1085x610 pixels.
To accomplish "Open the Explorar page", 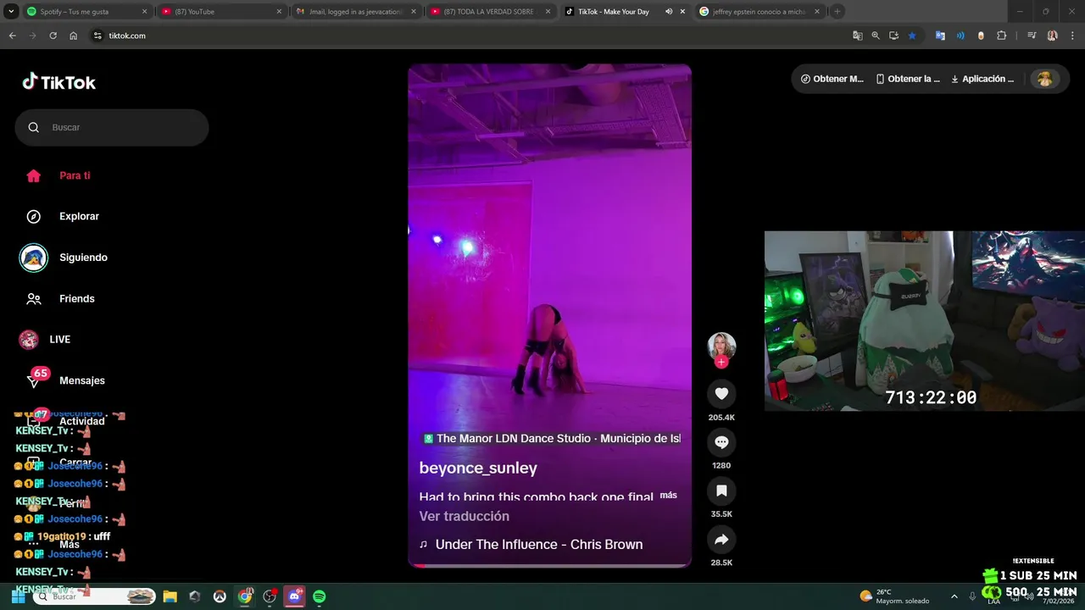I will (79, 216).
